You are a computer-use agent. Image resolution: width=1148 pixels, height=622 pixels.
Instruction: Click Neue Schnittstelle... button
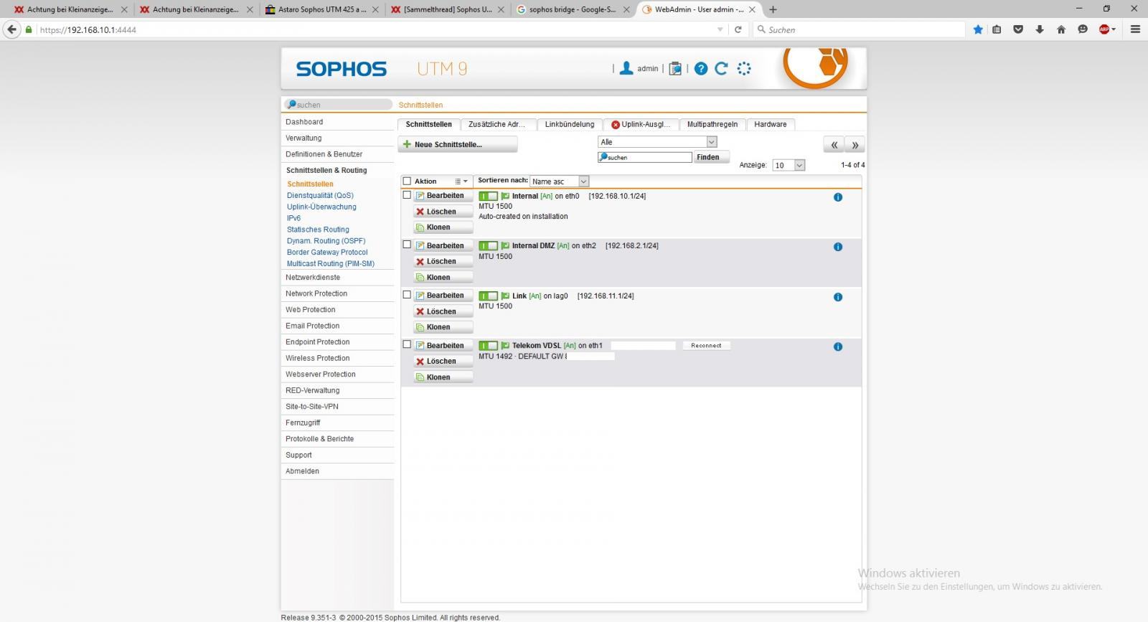click(x=458, y=144)
